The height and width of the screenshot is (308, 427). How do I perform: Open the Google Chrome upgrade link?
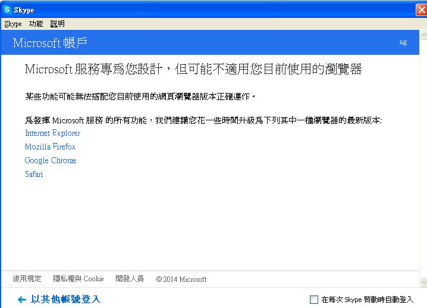click(51, 160)
